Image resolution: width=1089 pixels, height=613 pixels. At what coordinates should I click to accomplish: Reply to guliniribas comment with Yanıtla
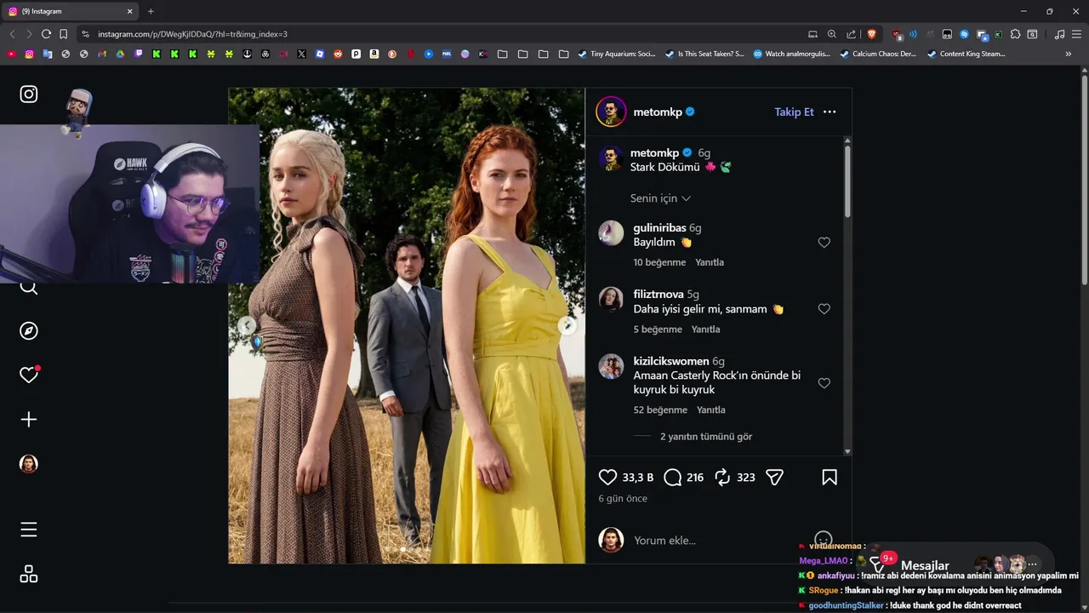click(x=710, y=262)
